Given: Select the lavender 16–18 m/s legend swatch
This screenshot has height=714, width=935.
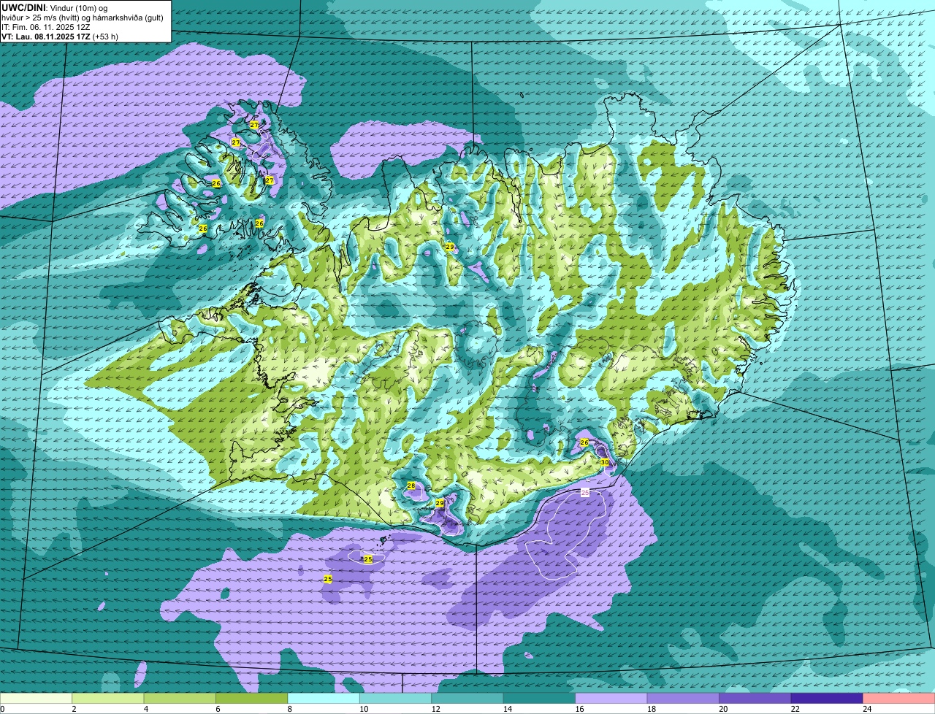Looking at the screenshot, I should pos(611,699).
